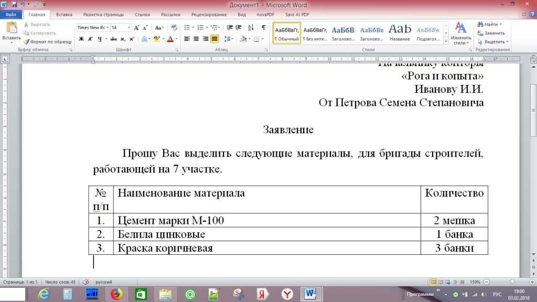Toggle italic formatting (К)

[90, 39]
